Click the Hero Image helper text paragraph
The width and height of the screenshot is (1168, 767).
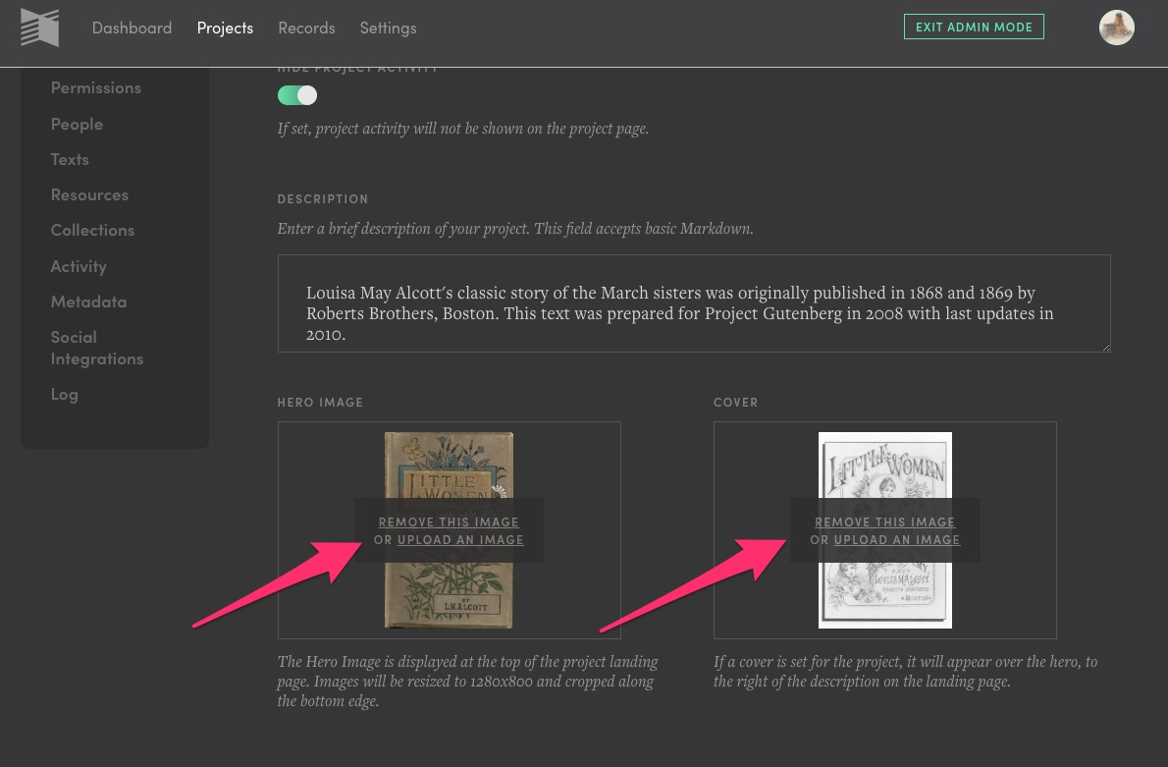468,682
